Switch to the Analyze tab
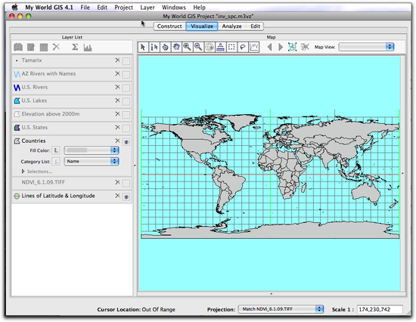416x322 pixels. 231,26
